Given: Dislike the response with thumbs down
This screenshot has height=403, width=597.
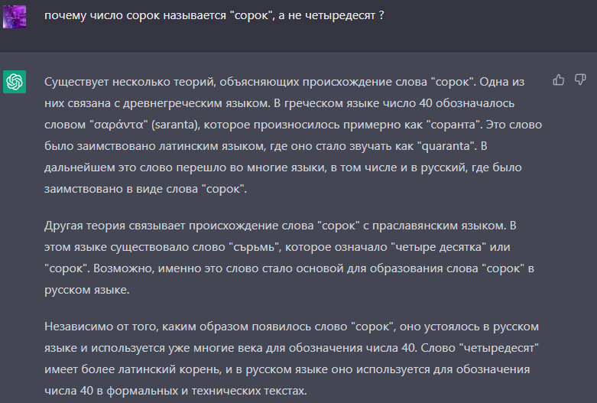Looking at the screenshot, I should click(x=580, y=80).
